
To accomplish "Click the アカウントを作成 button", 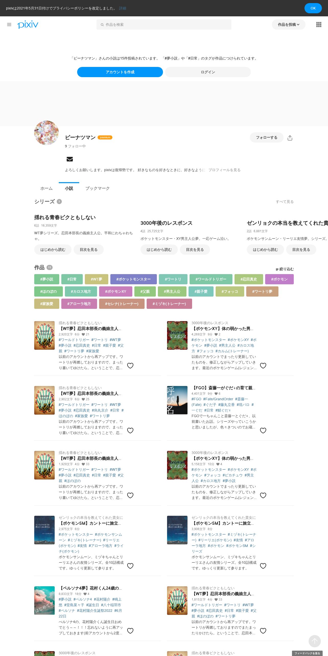I will click(120, 72).
